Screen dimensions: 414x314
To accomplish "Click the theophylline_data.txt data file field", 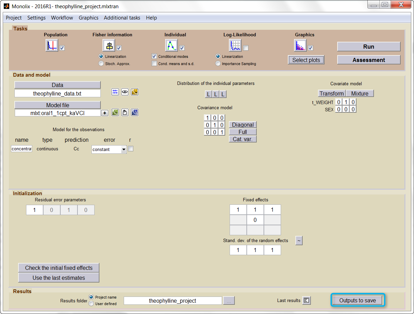I will 58,93.
